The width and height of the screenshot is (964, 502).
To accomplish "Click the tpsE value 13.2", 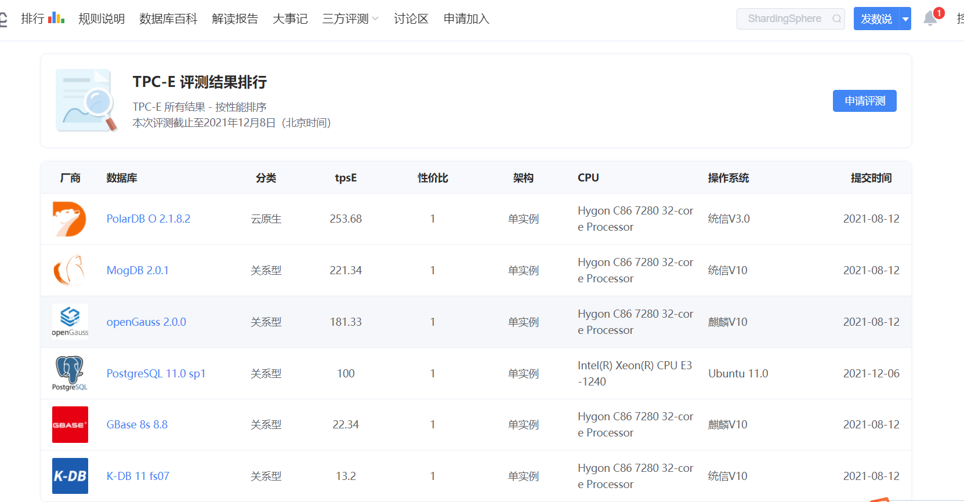I will pyautogui.click(x=346, y=476).
